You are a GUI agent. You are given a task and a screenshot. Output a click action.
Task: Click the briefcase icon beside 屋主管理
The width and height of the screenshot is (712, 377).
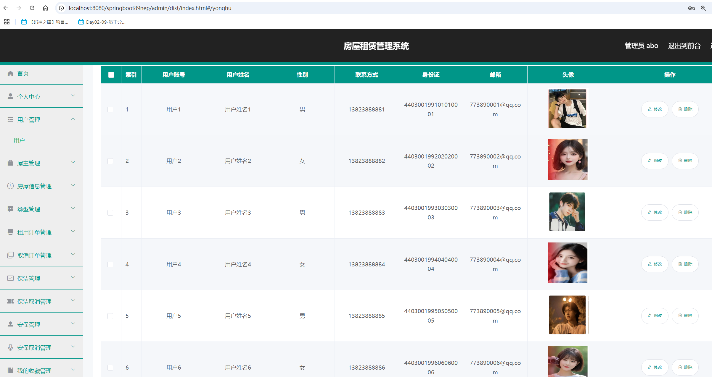pos(10,163)
